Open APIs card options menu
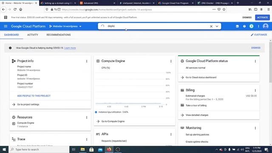The height and width of the screenshot is (153, 272). click(171, 134)
